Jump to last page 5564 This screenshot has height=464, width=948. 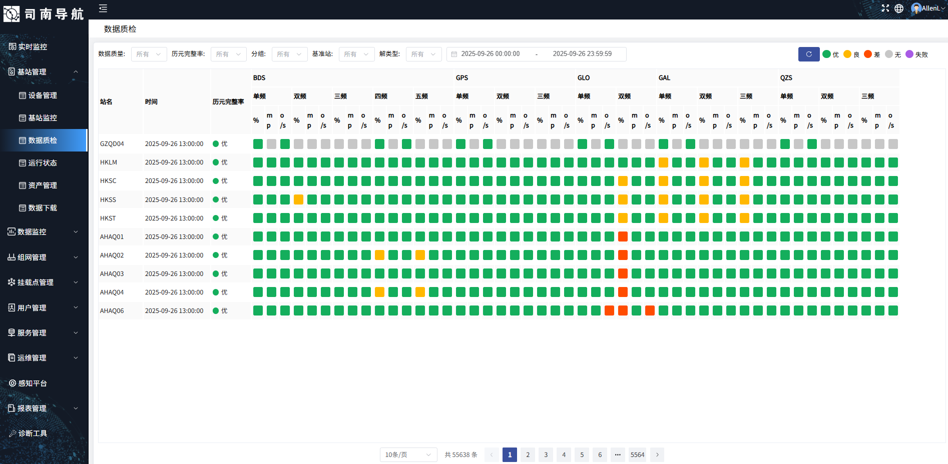(637, 454)
